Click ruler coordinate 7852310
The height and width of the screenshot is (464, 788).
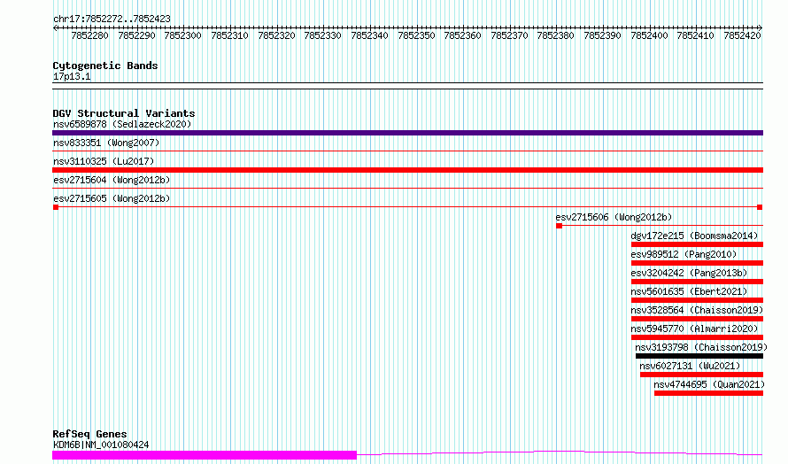[229, 35]
